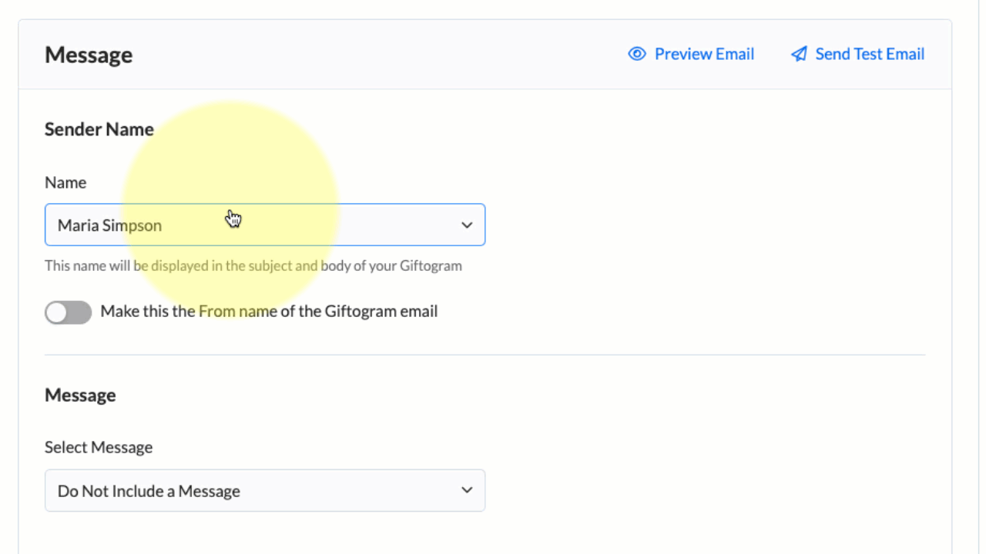
Task: Click the 'Make this the From name' toggle label
Action: (269, 312)
